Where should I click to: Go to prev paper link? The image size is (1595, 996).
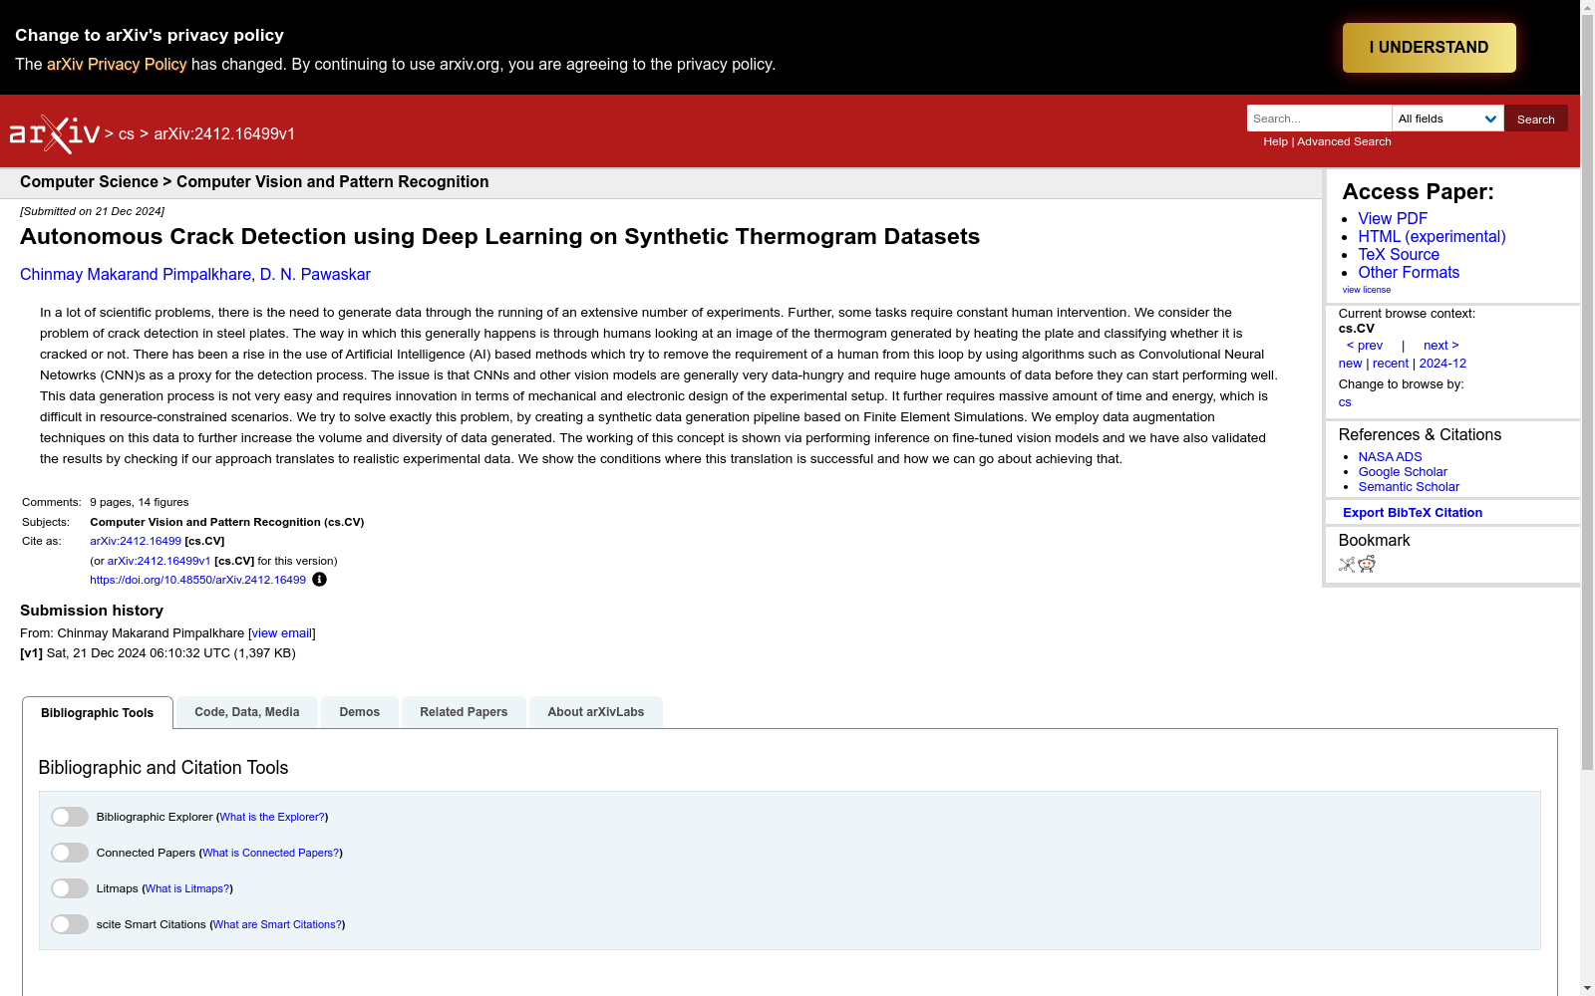pos(1365,346)
